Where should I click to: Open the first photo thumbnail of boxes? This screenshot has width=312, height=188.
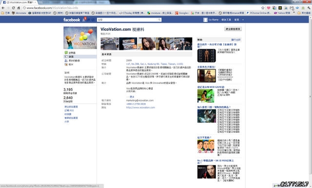tap(109, 43)
